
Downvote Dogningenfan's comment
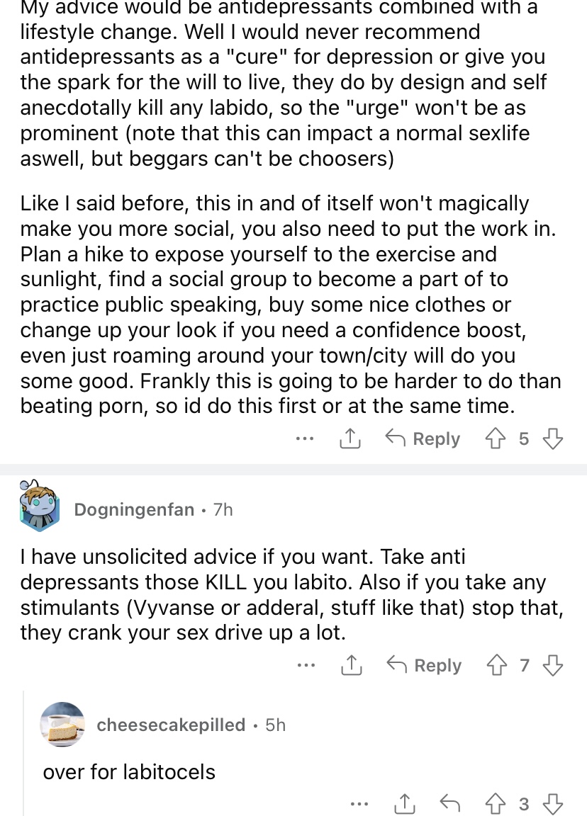[x=553, y=665]
